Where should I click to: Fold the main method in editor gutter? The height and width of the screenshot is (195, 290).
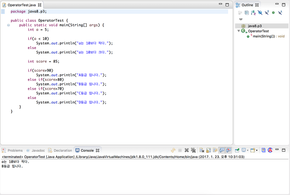coord(8,25)
